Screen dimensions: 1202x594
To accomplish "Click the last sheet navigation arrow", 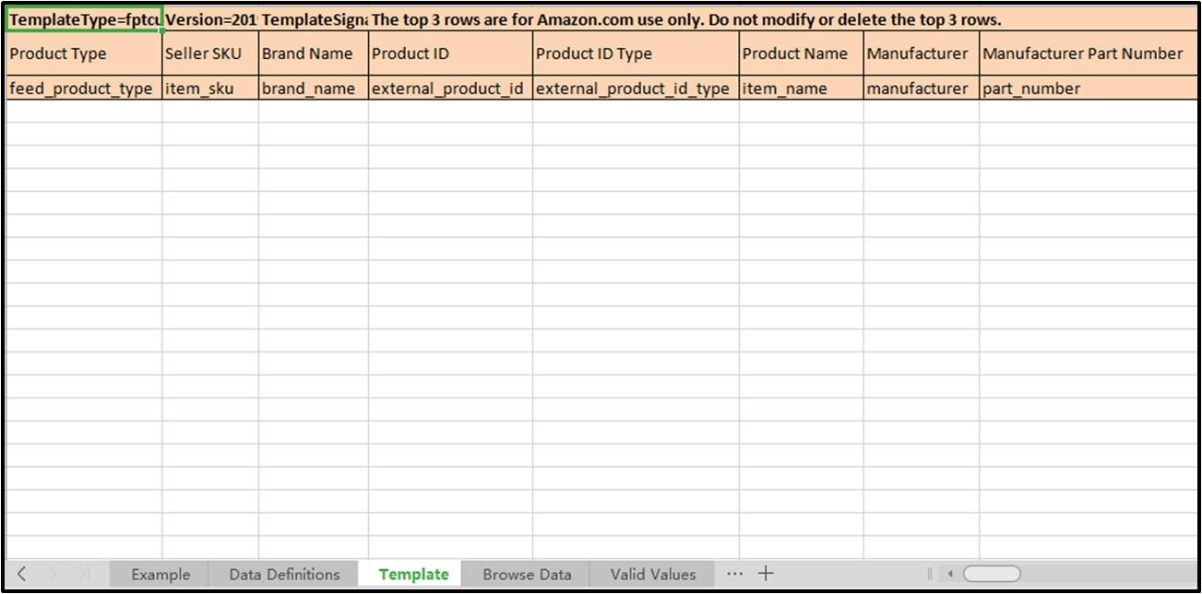I will (82, 574).
